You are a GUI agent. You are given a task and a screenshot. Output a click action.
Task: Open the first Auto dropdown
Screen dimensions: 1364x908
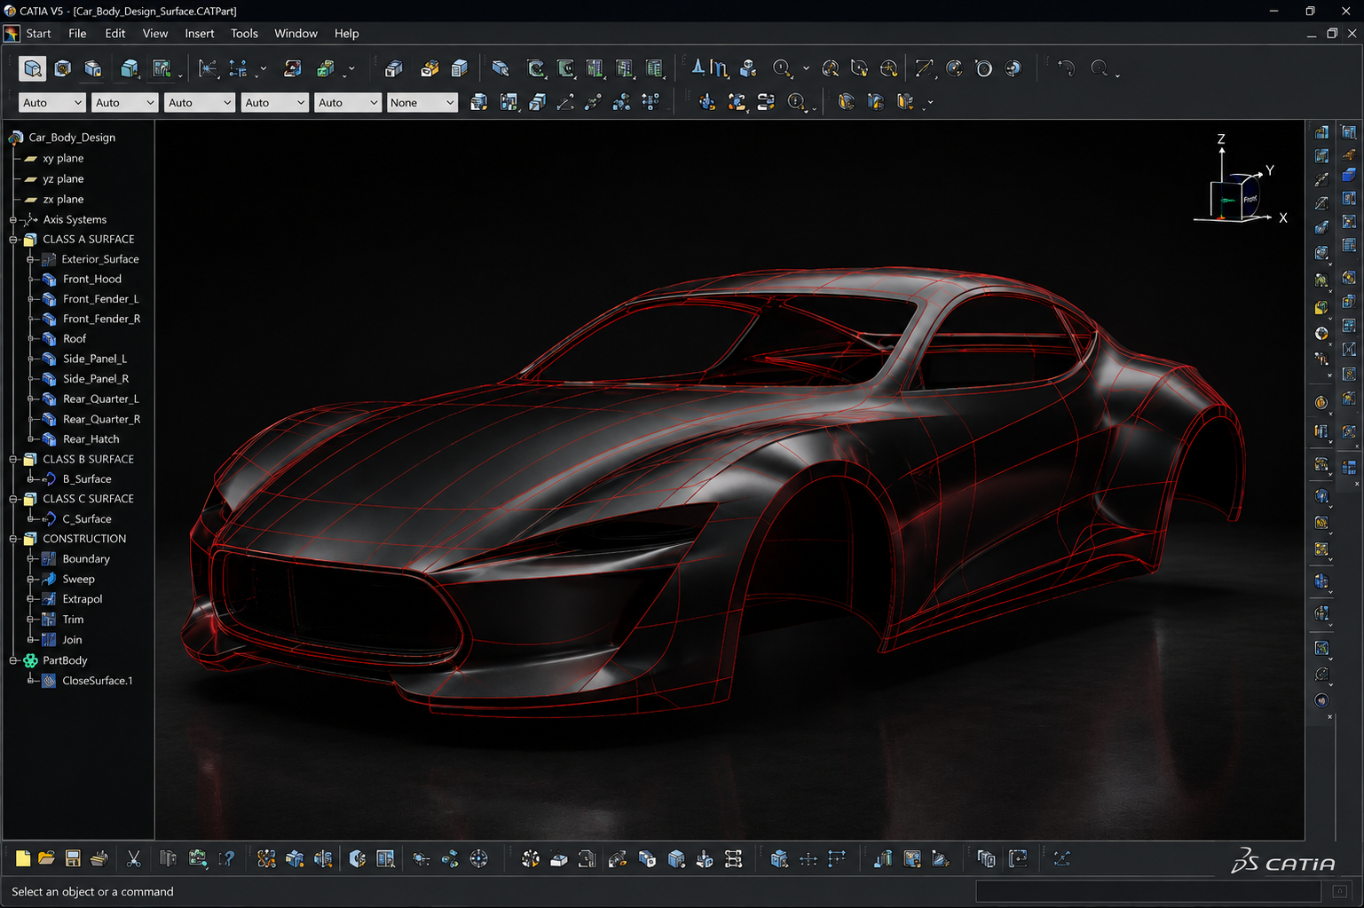pos(51,103)
